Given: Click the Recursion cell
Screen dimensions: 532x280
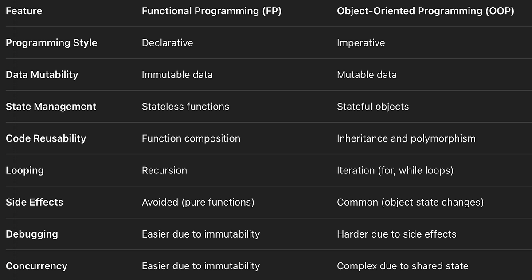Looking at the screenshot, I should 164,170.
